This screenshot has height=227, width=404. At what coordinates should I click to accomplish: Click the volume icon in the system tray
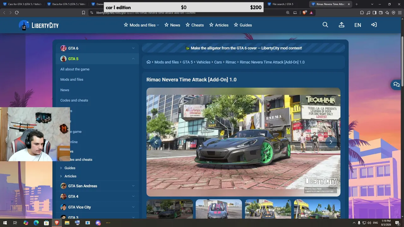click(369, 223)
